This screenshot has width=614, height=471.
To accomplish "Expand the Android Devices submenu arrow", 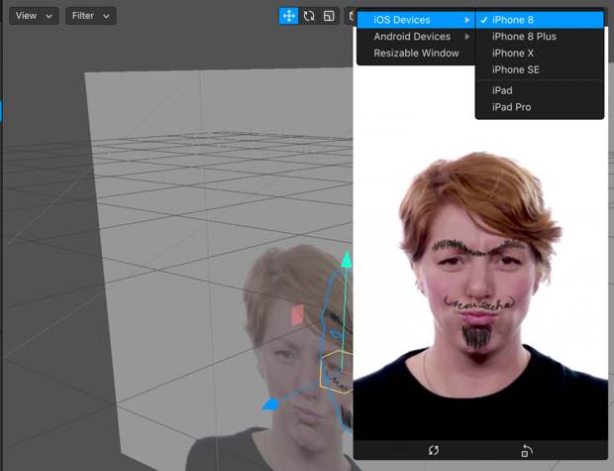I will pyautogui.click(x=467, y=37).
